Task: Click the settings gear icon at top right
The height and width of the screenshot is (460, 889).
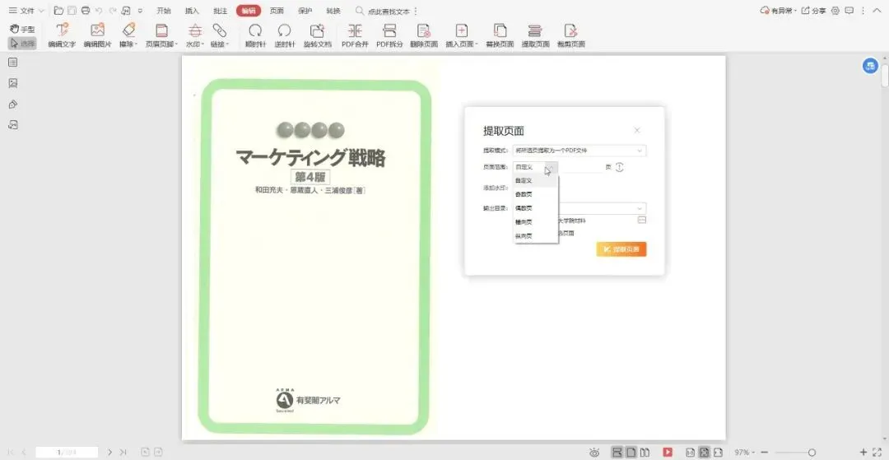Action: pos(835,10)
